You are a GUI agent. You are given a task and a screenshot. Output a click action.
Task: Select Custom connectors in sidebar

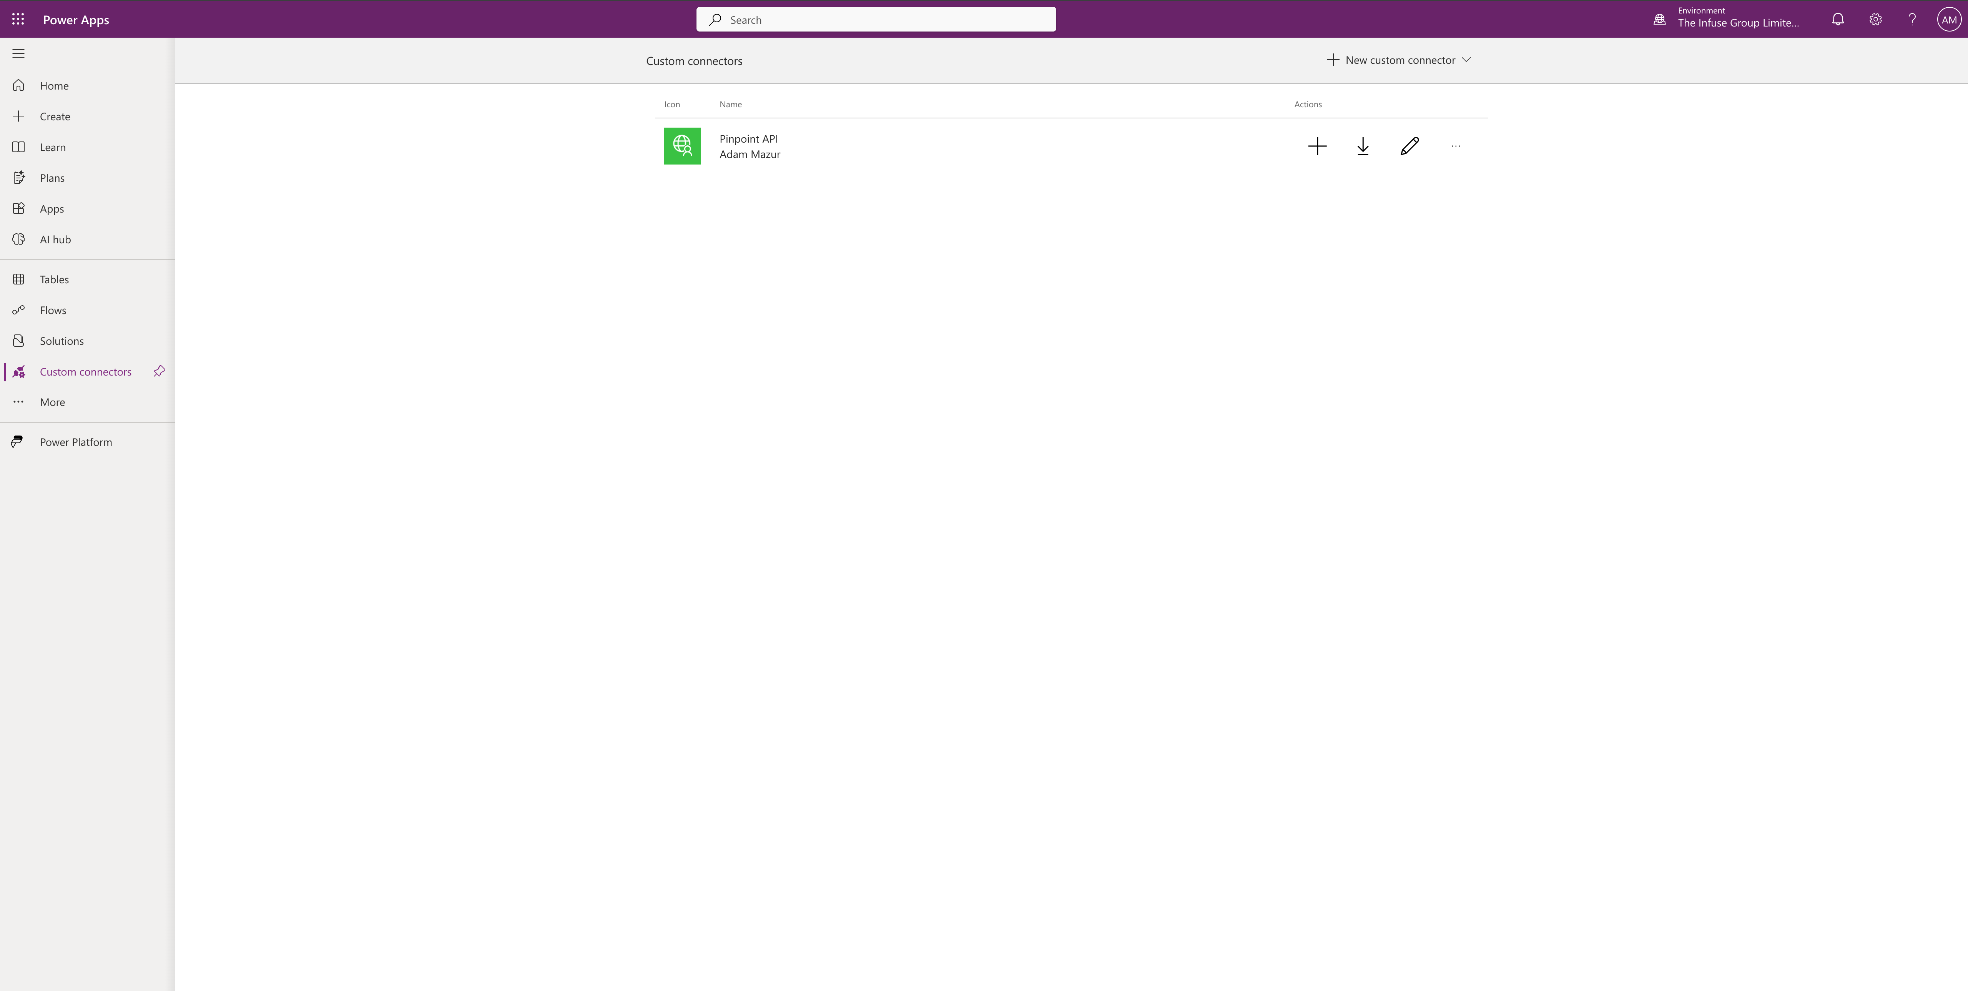86,371
